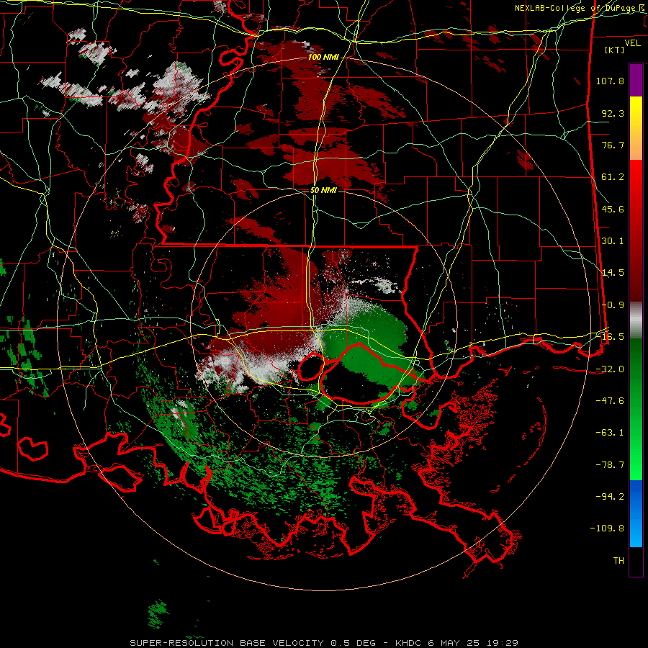Click the yellow segment of color bar
Viewport: 648px width, 648px height.
pos(636,112)
